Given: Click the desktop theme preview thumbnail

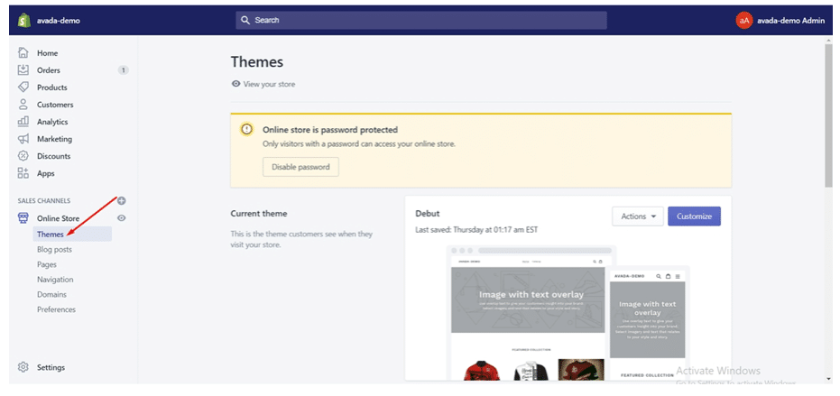Looking at the screenshot, I should coord(528,314).
